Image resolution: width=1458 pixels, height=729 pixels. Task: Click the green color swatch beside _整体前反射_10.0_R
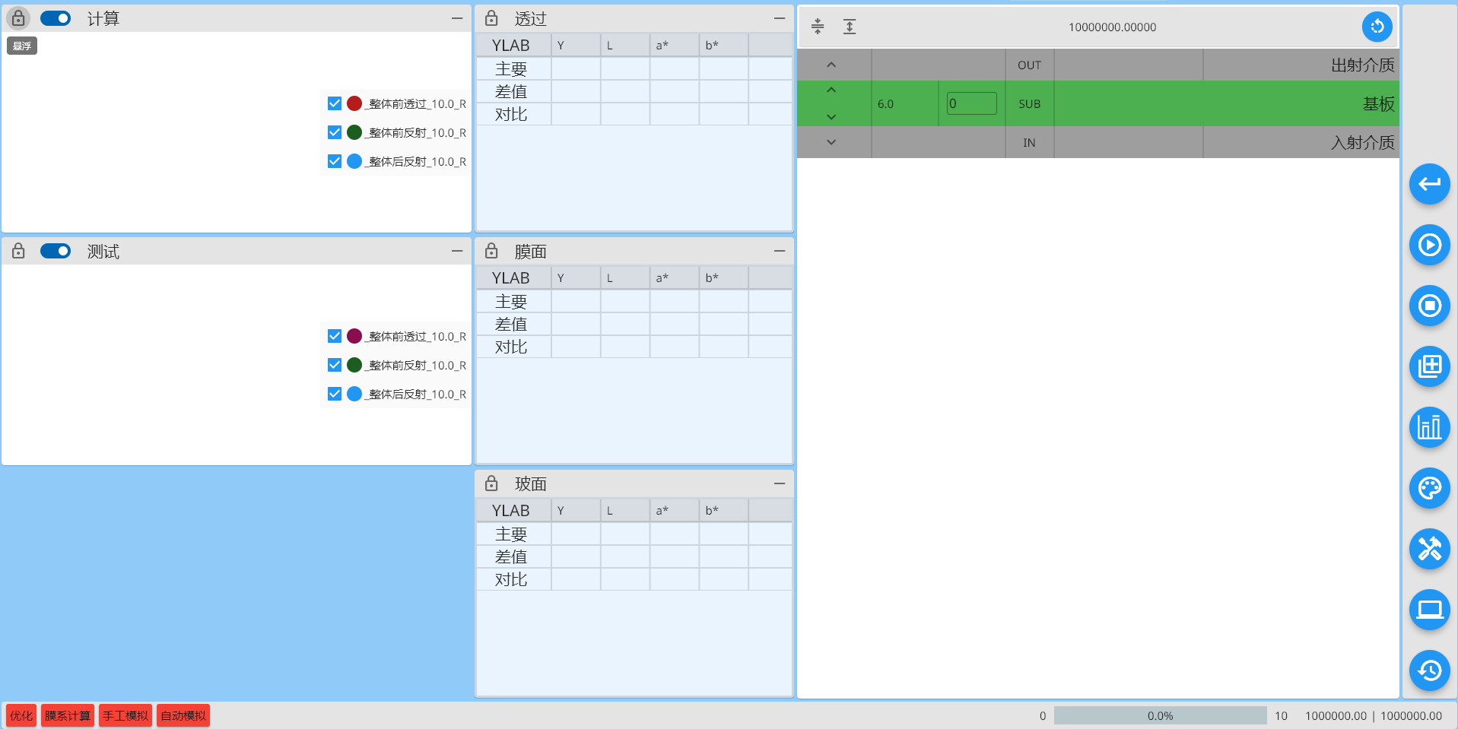point(354,132)
